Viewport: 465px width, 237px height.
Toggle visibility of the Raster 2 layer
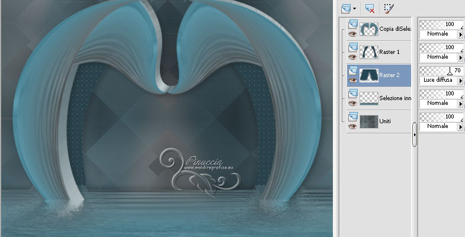352,81
